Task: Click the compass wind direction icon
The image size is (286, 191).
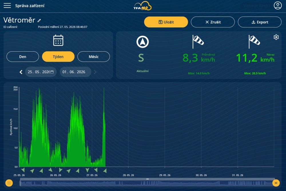Action: click(142, 42)
